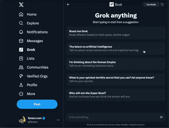Select the Profile menu item

[x=28, y=85]
